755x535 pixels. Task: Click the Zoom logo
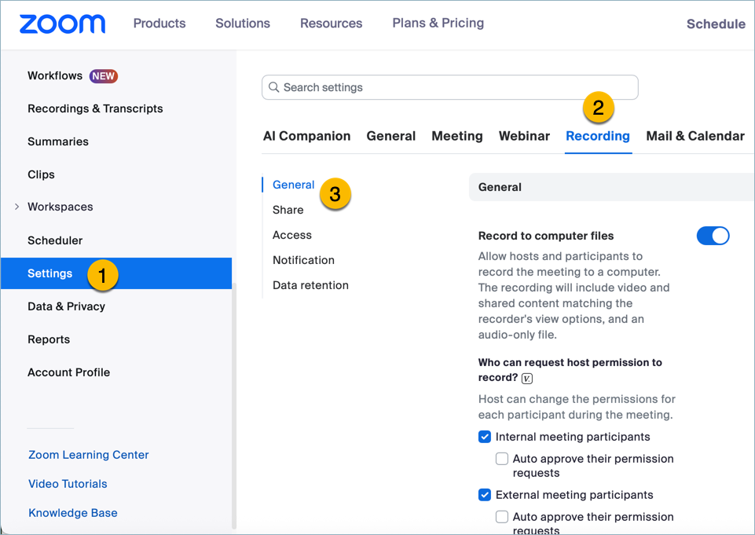(x=62, y=24)
